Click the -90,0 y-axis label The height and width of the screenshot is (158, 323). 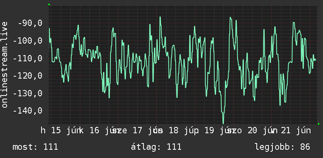pos(30,23)
